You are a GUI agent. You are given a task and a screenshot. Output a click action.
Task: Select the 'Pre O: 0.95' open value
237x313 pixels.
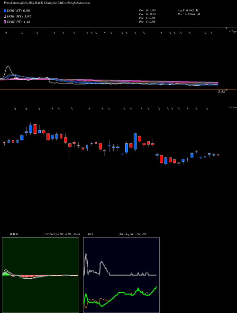pos(147,10)
